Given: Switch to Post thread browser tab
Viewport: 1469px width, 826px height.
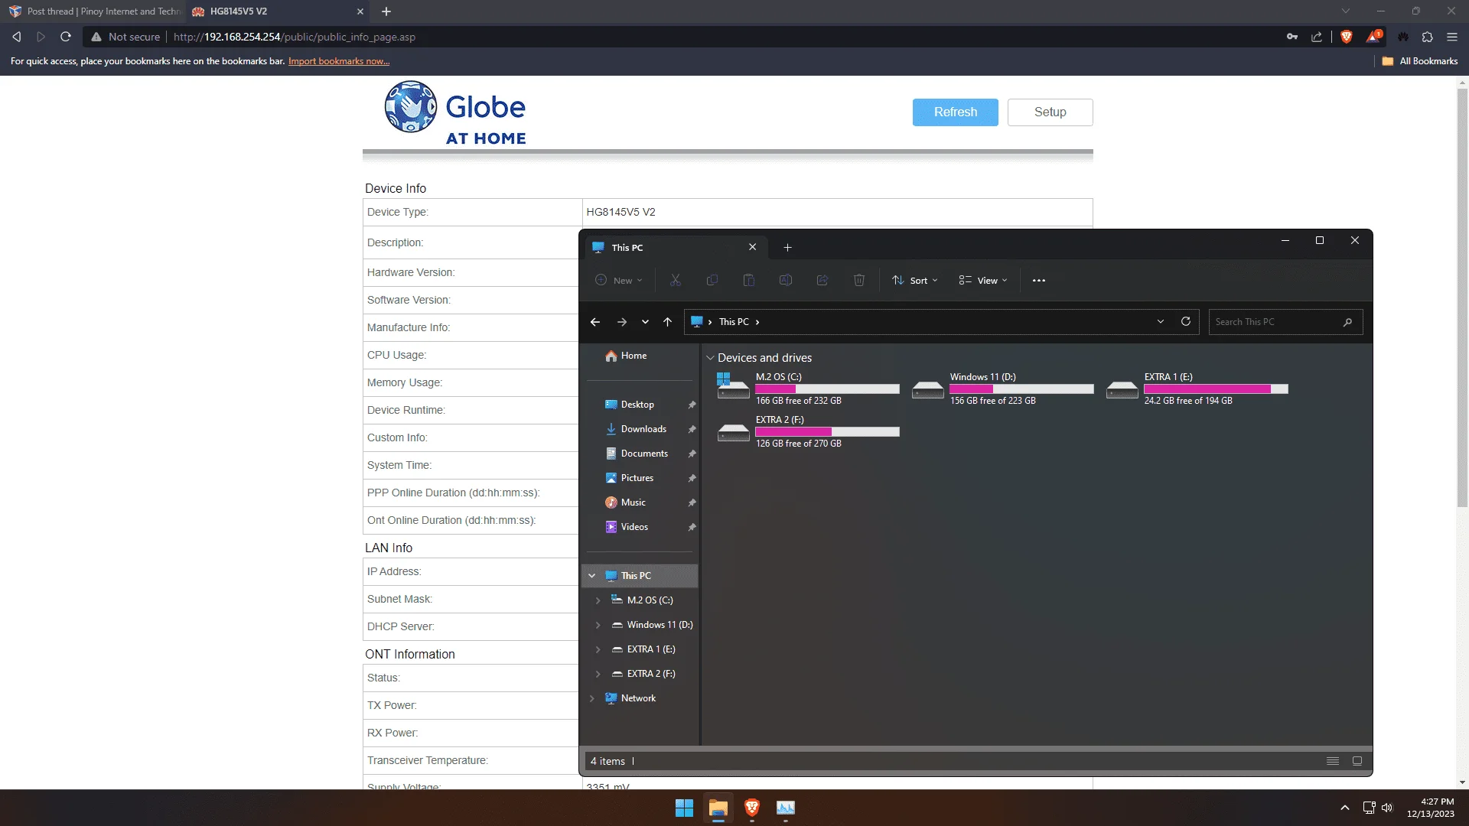Looking at the screenshot, I should tap(95, 11).
